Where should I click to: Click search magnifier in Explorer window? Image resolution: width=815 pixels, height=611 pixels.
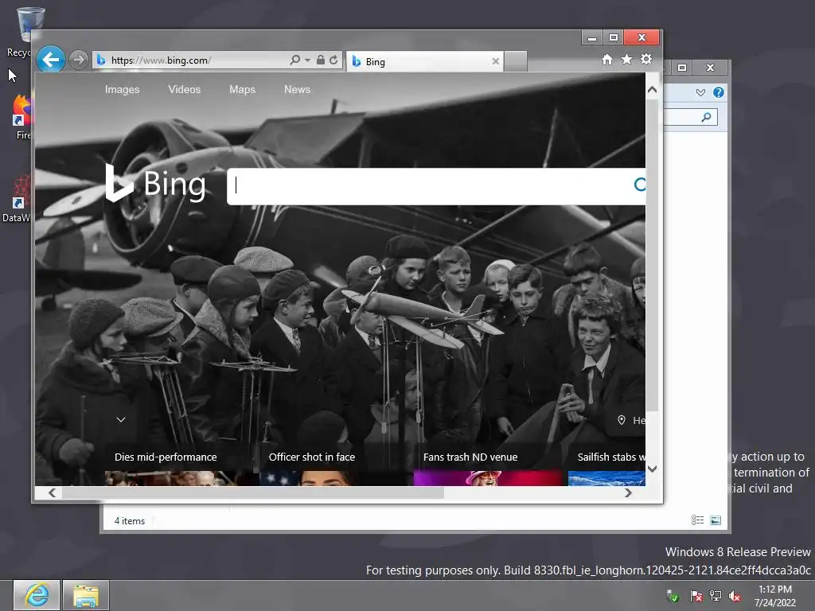[706, 117]
